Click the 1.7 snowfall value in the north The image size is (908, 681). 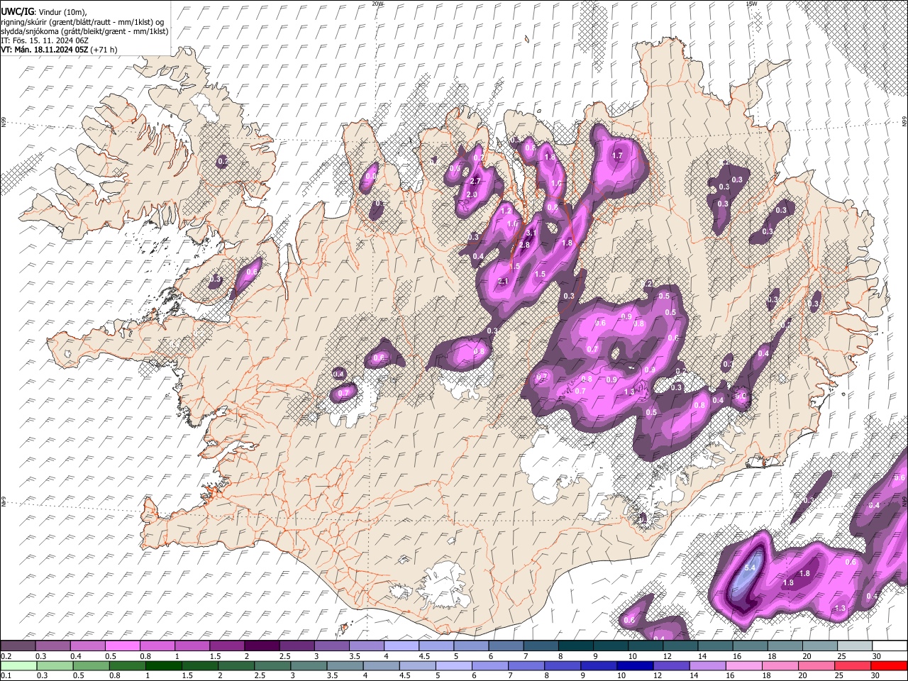[616, 155]
